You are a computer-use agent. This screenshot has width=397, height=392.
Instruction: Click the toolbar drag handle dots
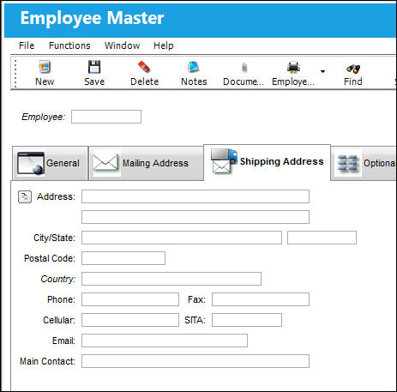[15, 73]
